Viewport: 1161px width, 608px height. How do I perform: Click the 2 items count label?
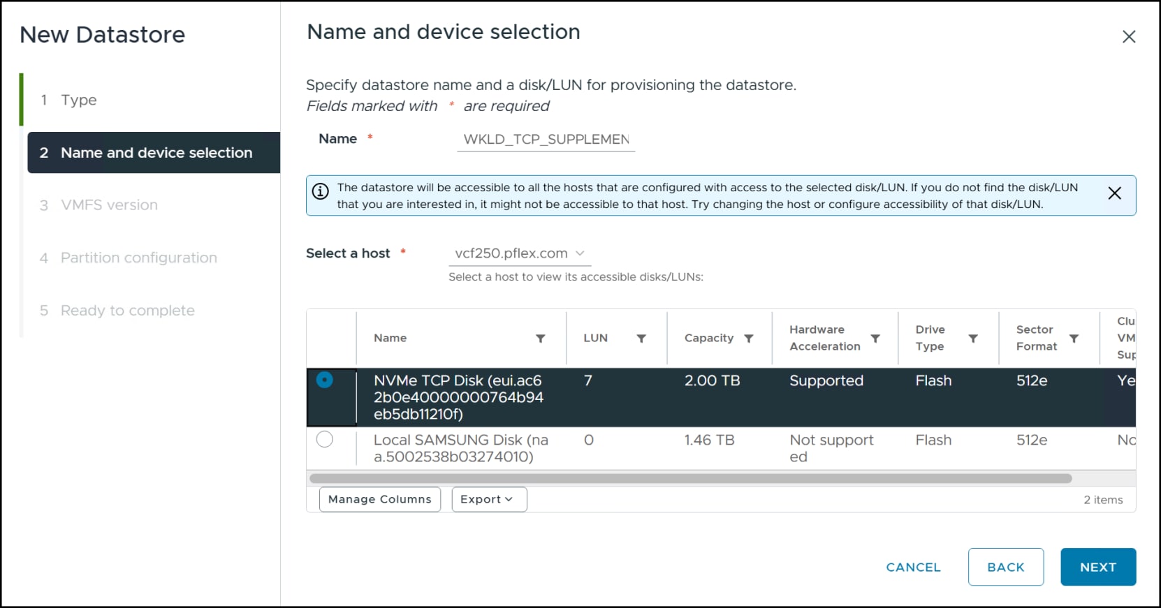(x=1103, y=500)
